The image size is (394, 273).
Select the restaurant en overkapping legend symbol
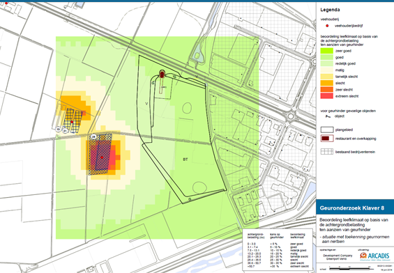click(326, 139)
